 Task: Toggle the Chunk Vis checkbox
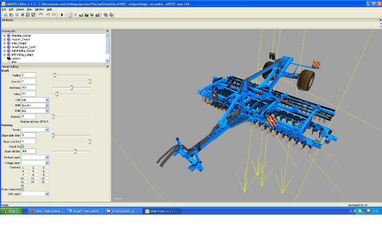(x=22, y=146)
